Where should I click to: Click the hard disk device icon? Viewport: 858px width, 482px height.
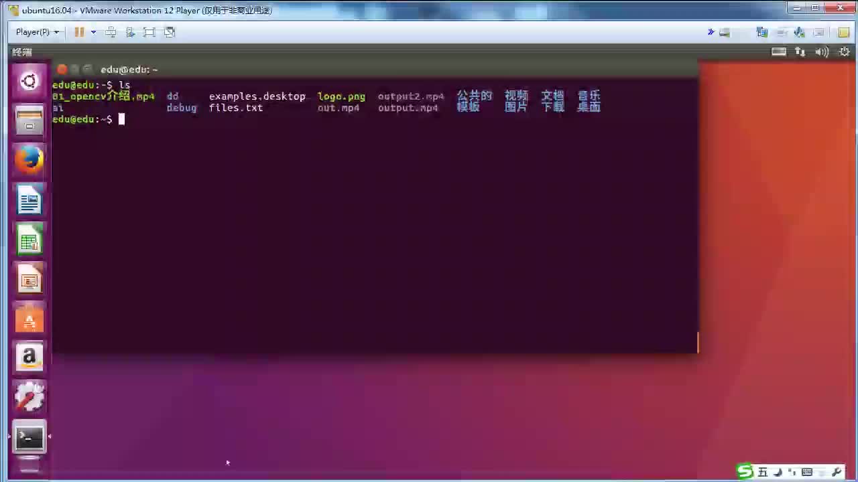click(725, 32)
